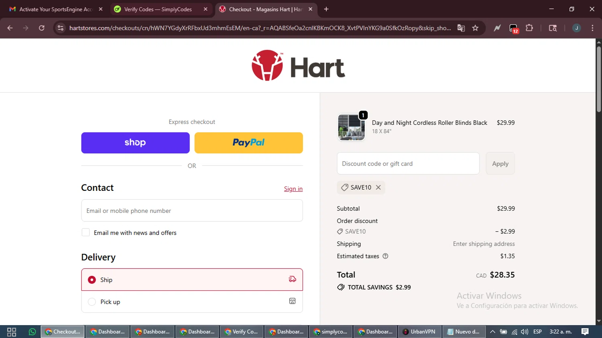602x338 pixels.
Task: Click the 3:22 a. m. clock
Action: pyautogui.click(x=561, y=332)
